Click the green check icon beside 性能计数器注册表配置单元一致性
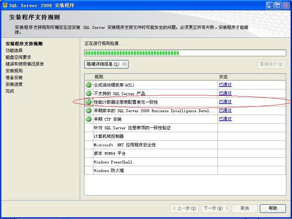Image resolution: width=292 pixels, height=219 pixels. pyautogui.click(x=89, y=102)
